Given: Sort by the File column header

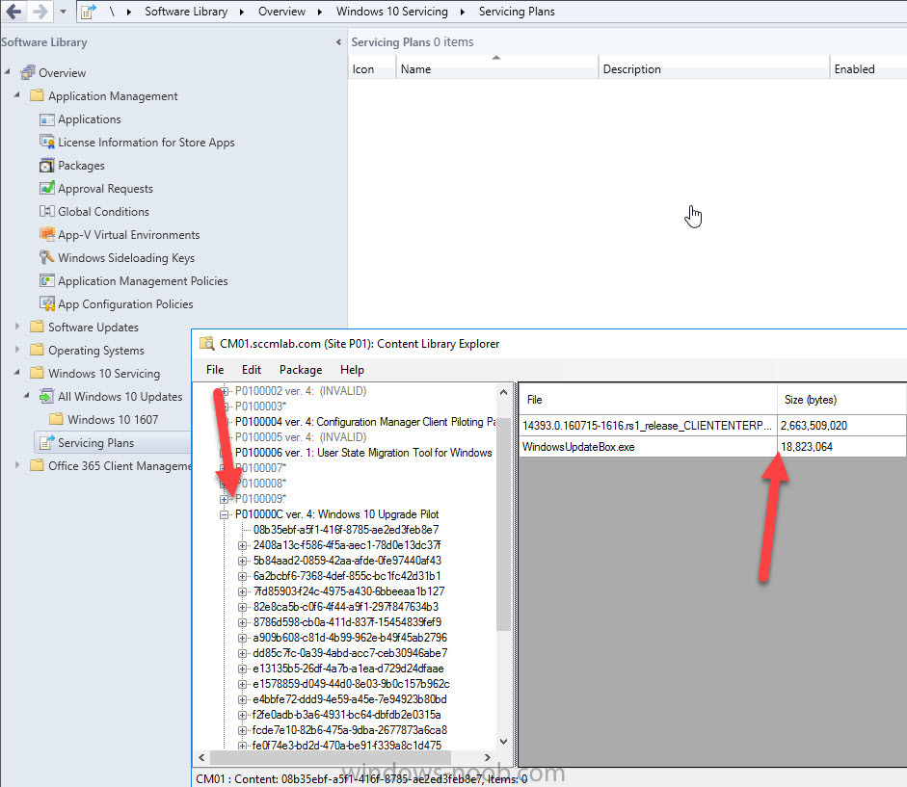Looking at the screenshot, I should coord(648,400).
